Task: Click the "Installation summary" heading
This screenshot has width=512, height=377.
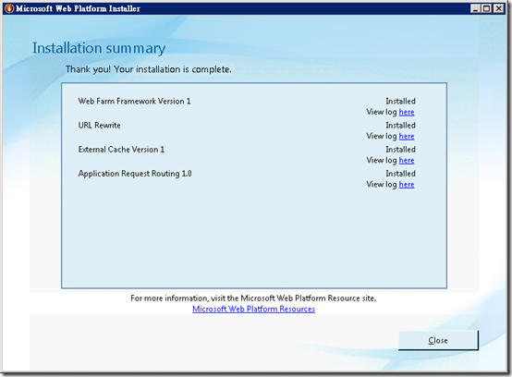Action: click(99, 48)
